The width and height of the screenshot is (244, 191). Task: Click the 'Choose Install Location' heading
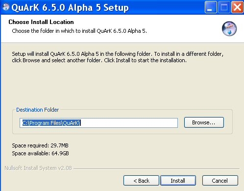[x=41, y=22]
